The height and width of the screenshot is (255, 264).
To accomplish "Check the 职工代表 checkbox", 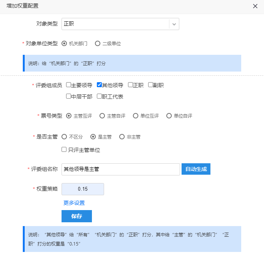I will pos(99,96).
